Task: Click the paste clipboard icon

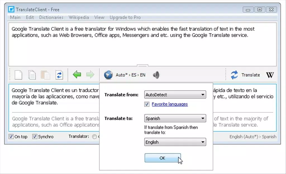Action: click(46, 75)
